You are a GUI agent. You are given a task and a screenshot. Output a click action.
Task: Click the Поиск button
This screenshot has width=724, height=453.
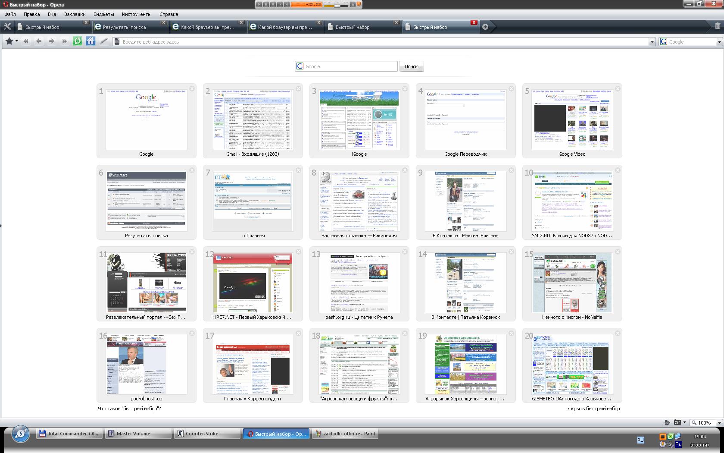click(x=411, y=66)
